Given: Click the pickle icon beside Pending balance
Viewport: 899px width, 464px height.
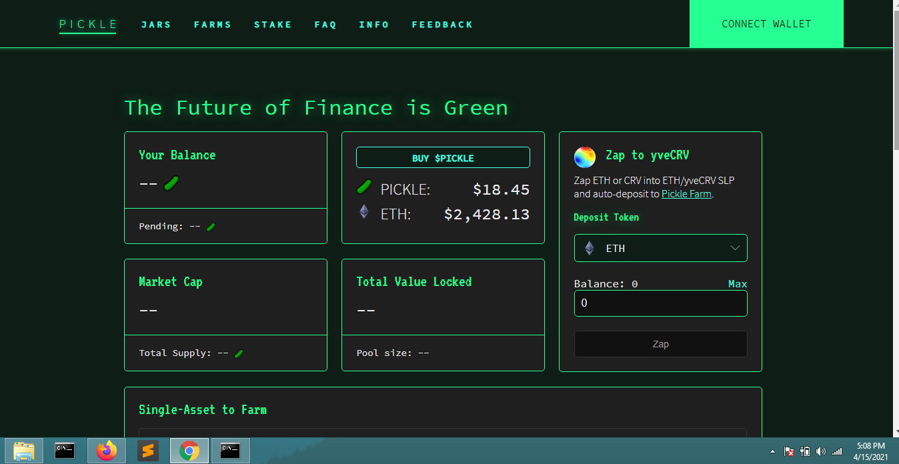Looking at the screenshot, I should [211, 227].
